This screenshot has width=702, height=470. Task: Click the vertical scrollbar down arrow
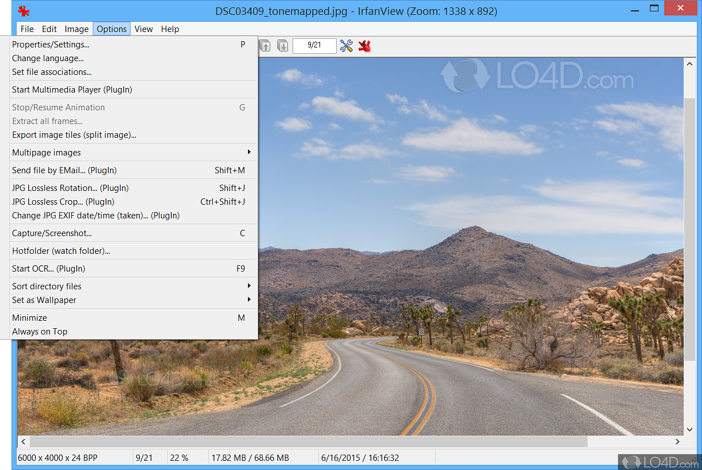point(690,429)
